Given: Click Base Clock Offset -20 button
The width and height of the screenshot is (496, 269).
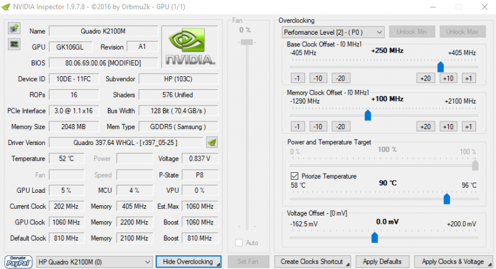Looking at the screenshot, I should 340,78.
